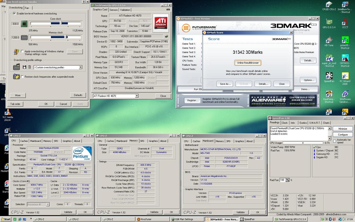355x222 pixels.
Task: Open the Validation tab in GPU-Z
Action: coord(125,10)
